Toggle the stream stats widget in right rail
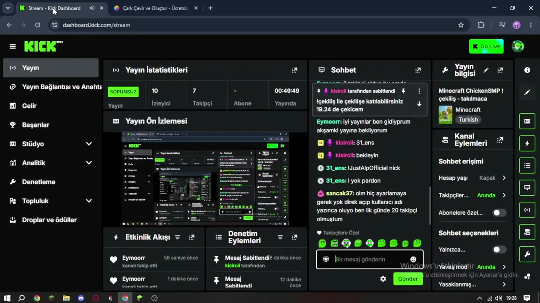The width and height of the screenshot is (540, 303). click(527, 210)
